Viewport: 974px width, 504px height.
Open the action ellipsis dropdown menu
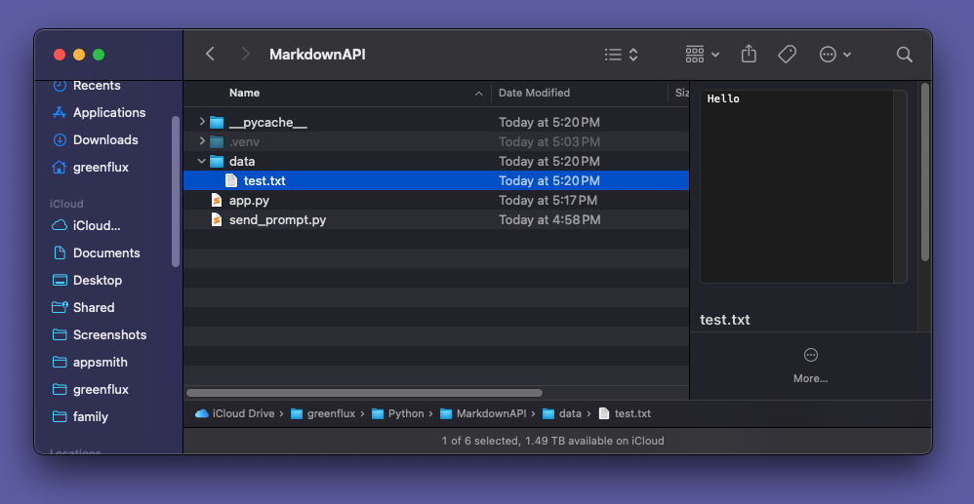click(x=835, y=55)
